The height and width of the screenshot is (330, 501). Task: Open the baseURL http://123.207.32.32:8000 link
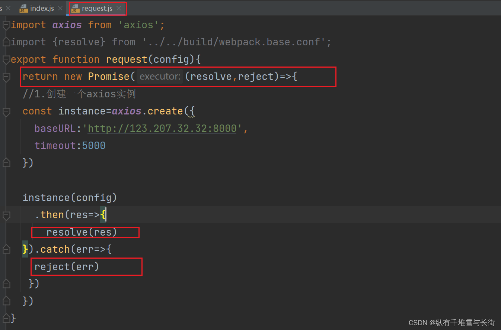click(162, 129)
